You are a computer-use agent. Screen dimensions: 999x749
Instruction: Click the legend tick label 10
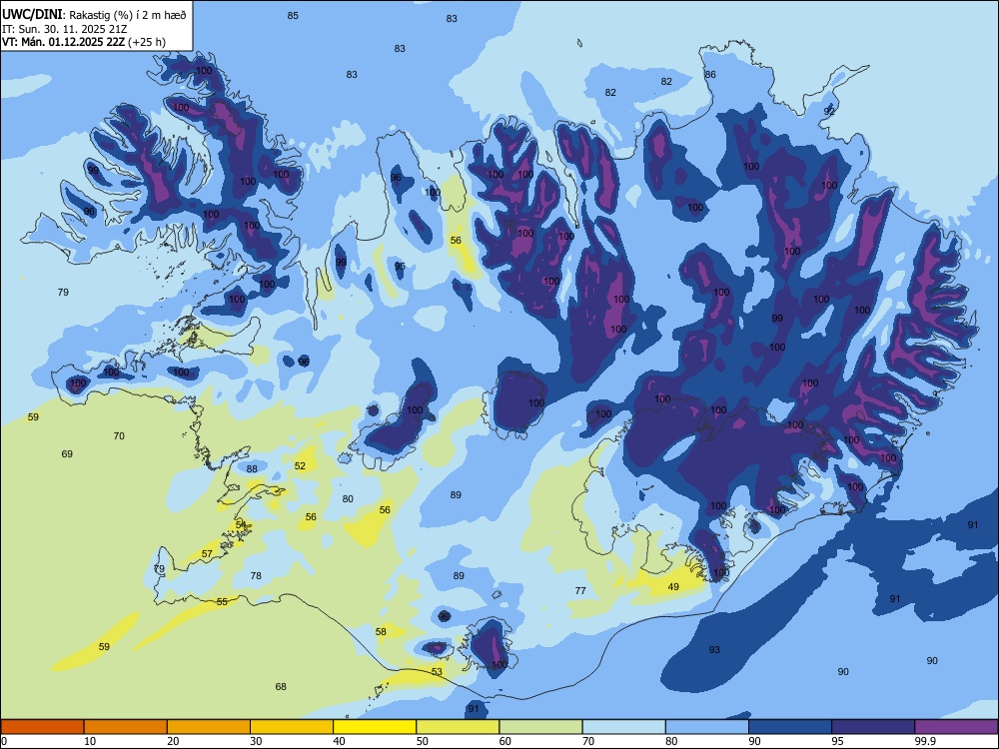pyautogui.click(x=90, y=741)
